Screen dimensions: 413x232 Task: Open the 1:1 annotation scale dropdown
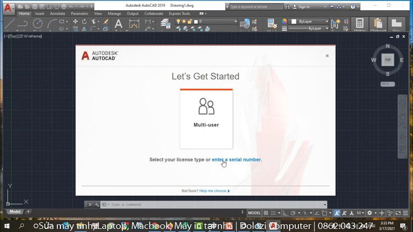(x=360, y=213)
